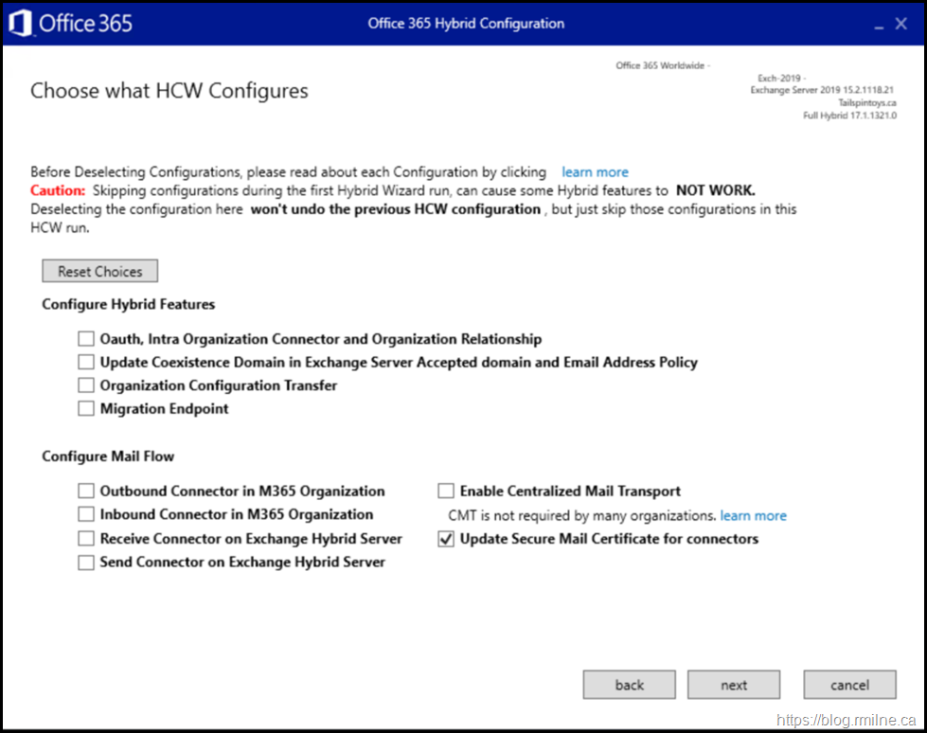Check Inbound Connector in M365 Organization
Image resolution: width=927 pixels, height=733 pixels.
click(86, 514)
